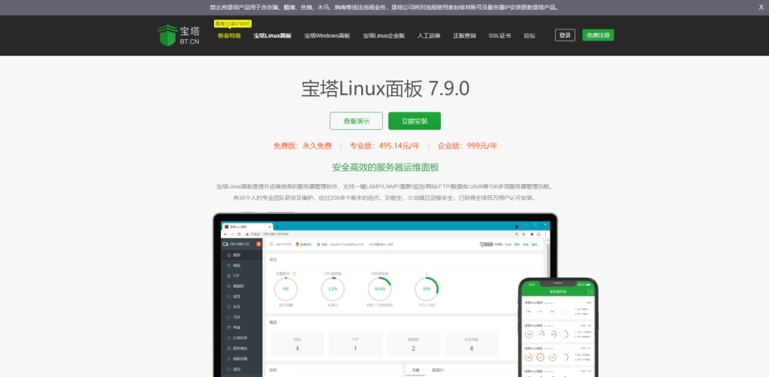769x377 pixels.
Task: Click the 企业版：999元/年 price text
Action: [x=467, y=146]
